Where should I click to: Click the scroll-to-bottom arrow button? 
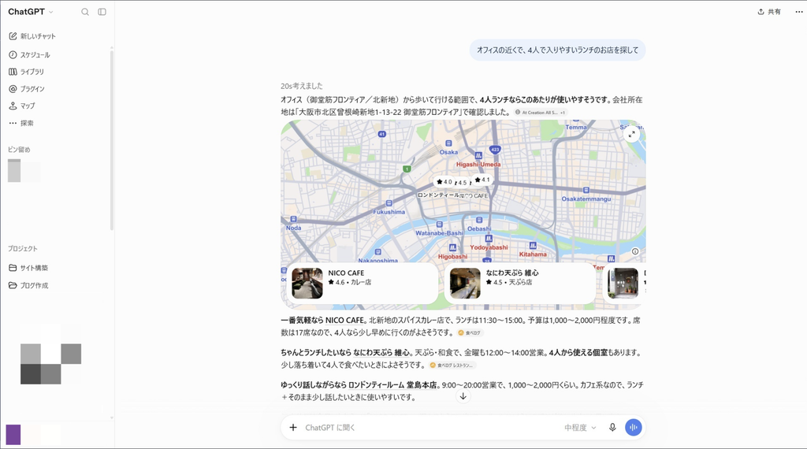coord(463,396)
